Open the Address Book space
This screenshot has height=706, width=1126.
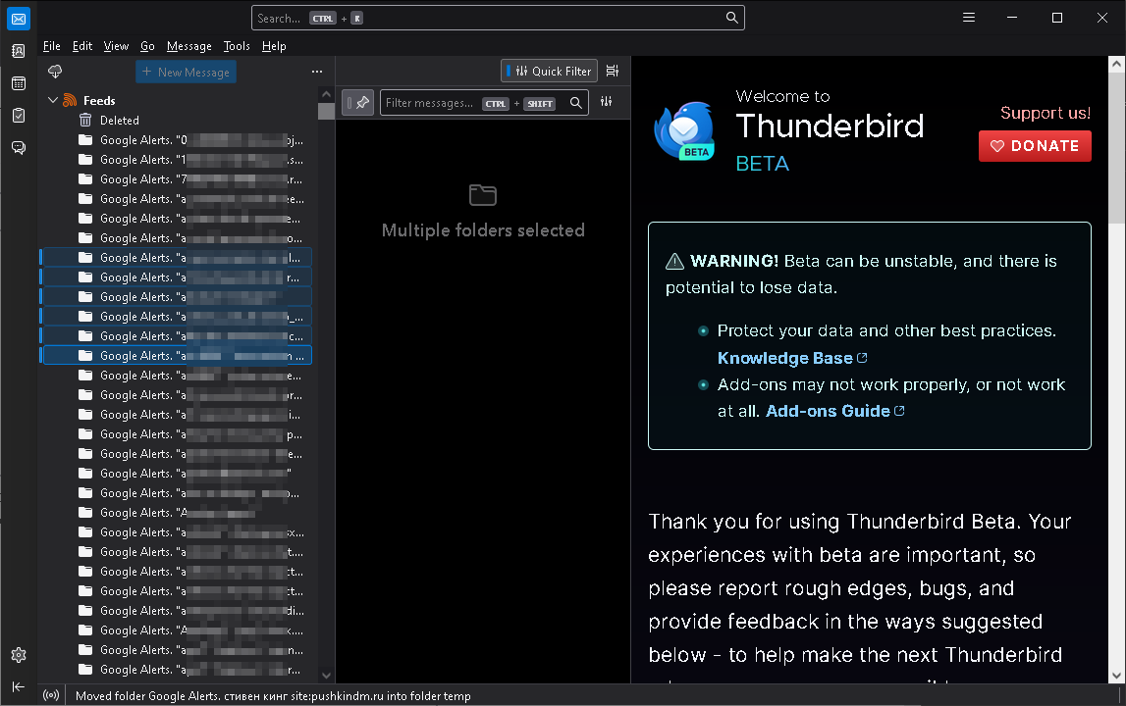(x=19, y=51)
